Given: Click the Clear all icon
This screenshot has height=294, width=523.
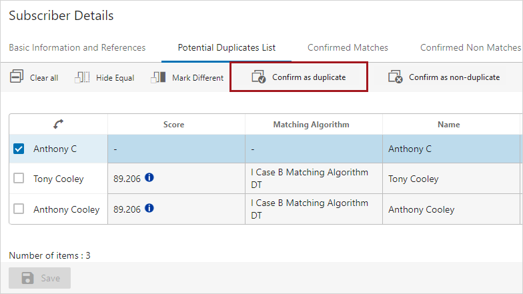Looking at the screenshot, I should click(x=17, y=77).
